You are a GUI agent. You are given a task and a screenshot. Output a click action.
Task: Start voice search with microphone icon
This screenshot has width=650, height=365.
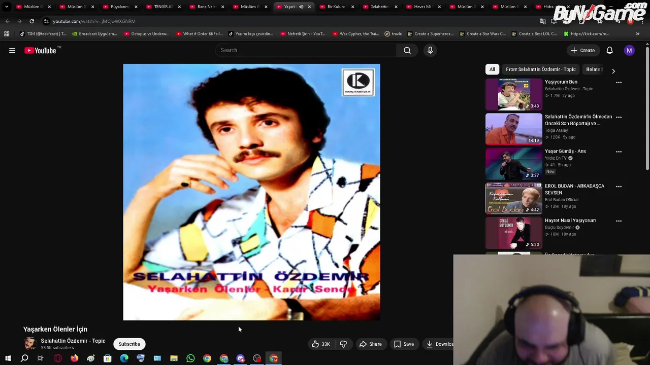(x=430, y=50)
